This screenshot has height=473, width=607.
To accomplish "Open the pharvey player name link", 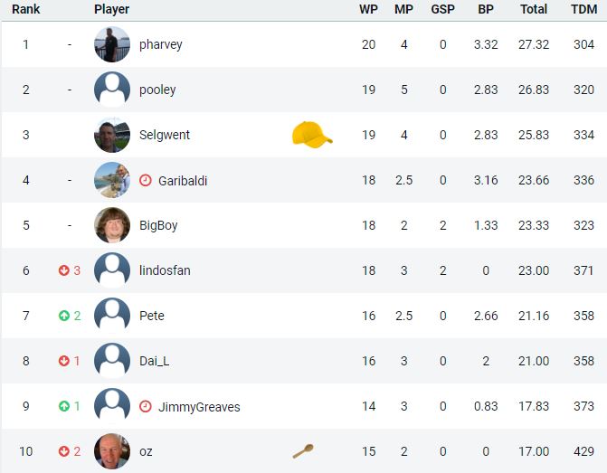I will pyautogui.click(x=161, y=45).
